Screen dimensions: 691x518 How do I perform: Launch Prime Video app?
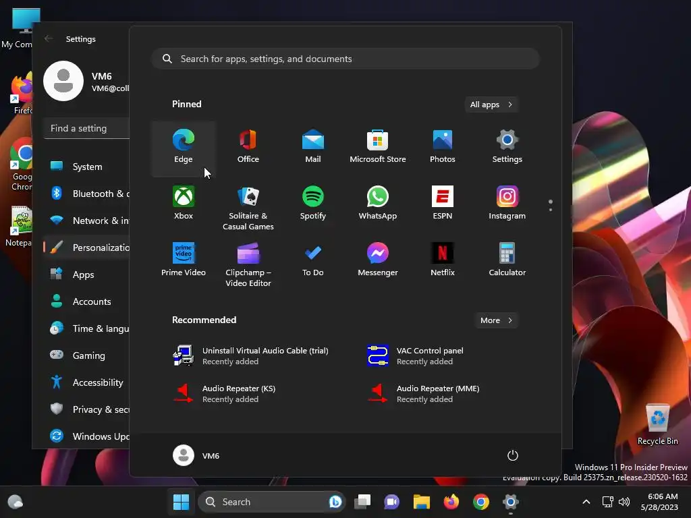184,260
